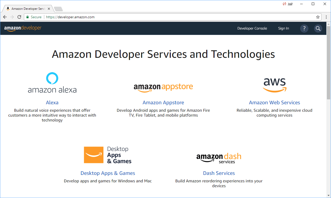This screenshot has width=331, height=198.
Task: Bookmark the page with the star icon
Action: [x=318, y=17]
